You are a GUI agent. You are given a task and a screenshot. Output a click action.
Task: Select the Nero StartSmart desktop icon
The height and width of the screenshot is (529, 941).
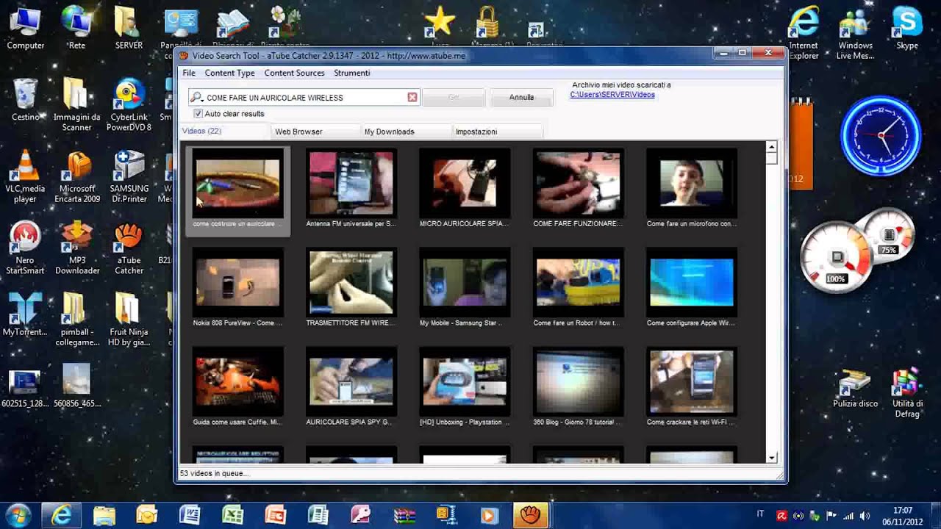click(26, 248)
